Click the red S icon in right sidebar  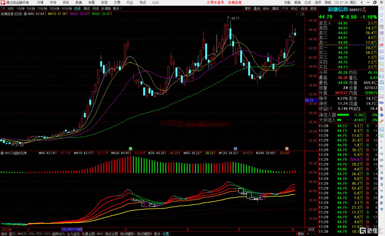(382, 109)
